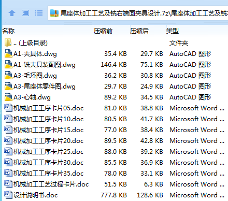Click the 146.4 KB size value

pos(113,65)
